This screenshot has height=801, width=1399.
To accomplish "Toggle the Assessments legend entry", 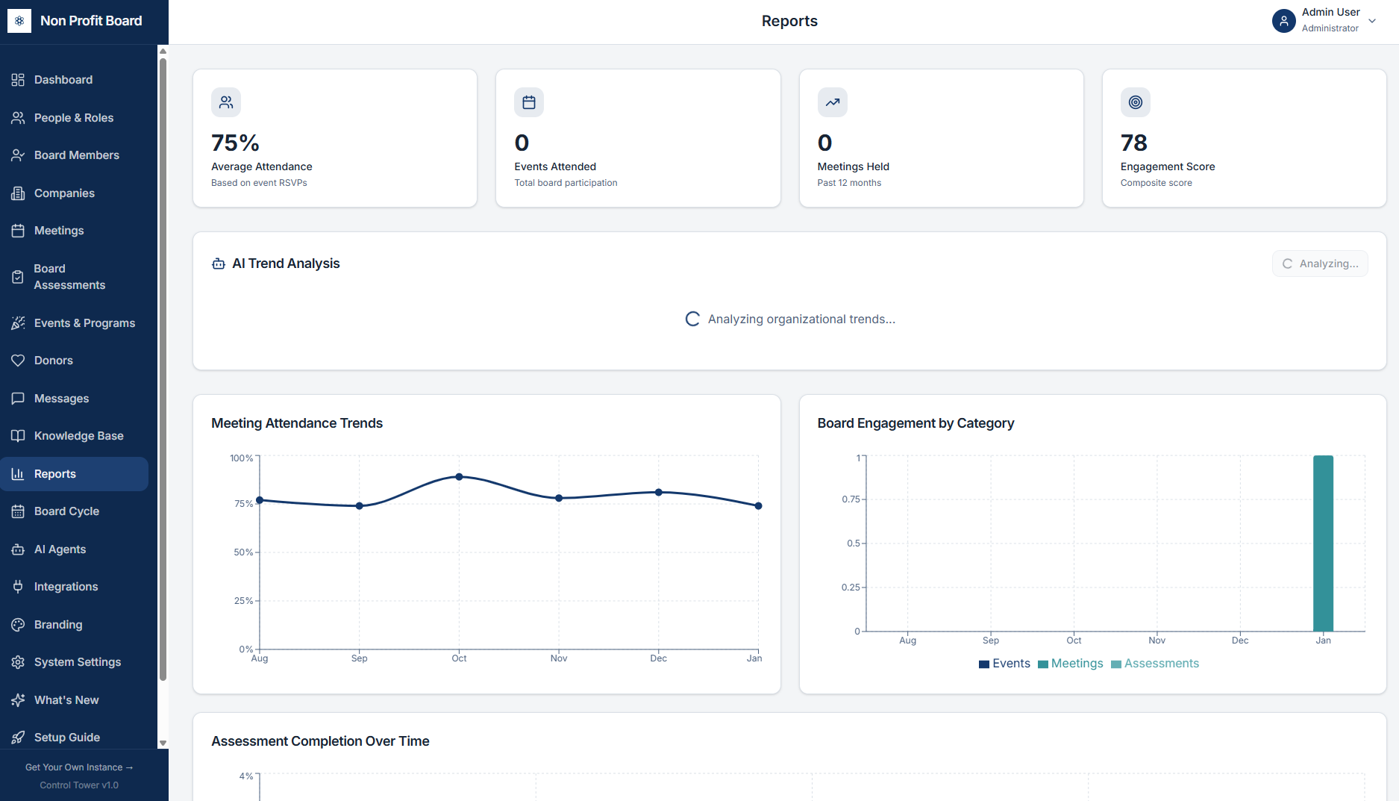I will [x=1154, y=664].
